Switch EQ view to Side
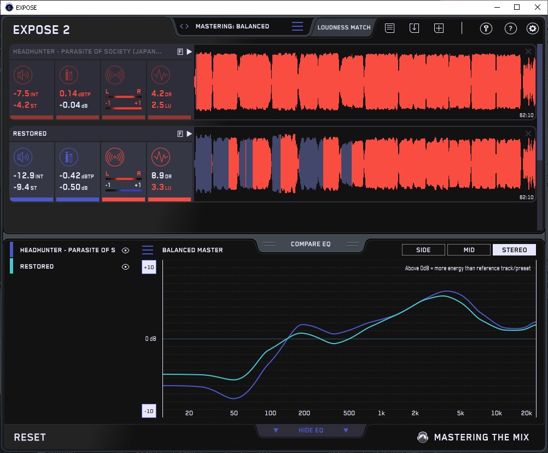Viewport: 548px width, 453px height. (x=423, y=250)
